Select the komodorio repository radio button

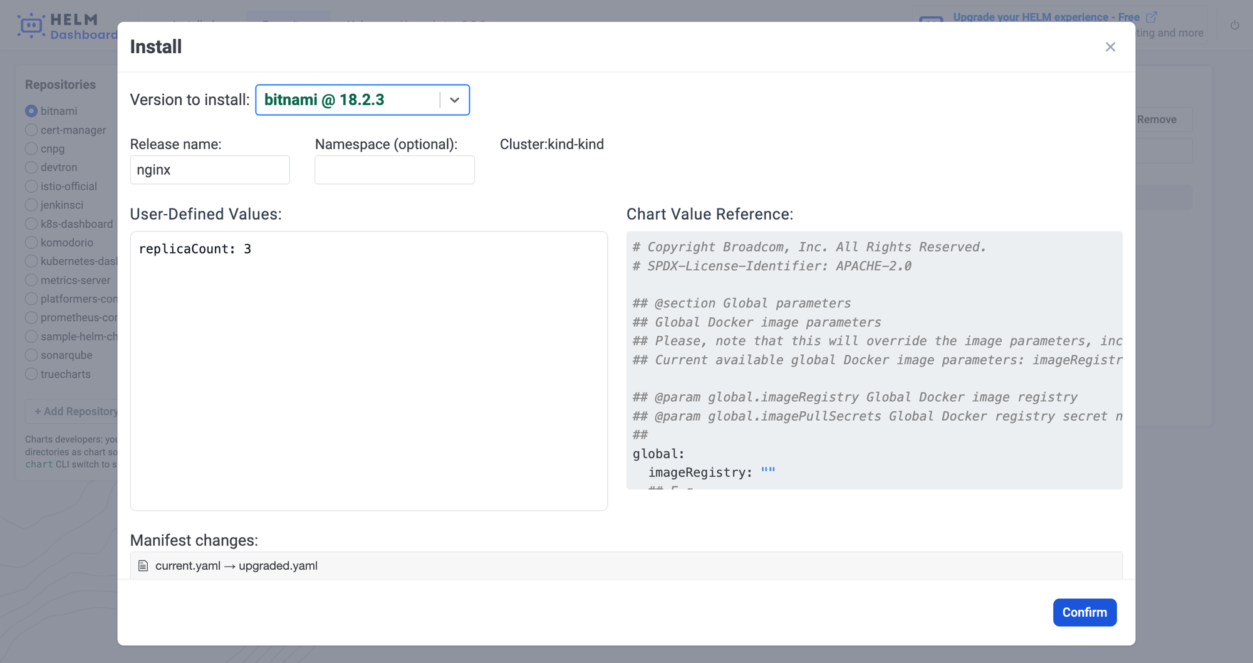(31, 242)
